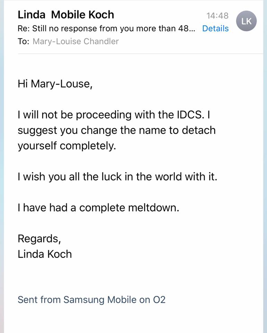Tap the IDCS paragraph text
267x333 pixels.
tap(117, 130)
